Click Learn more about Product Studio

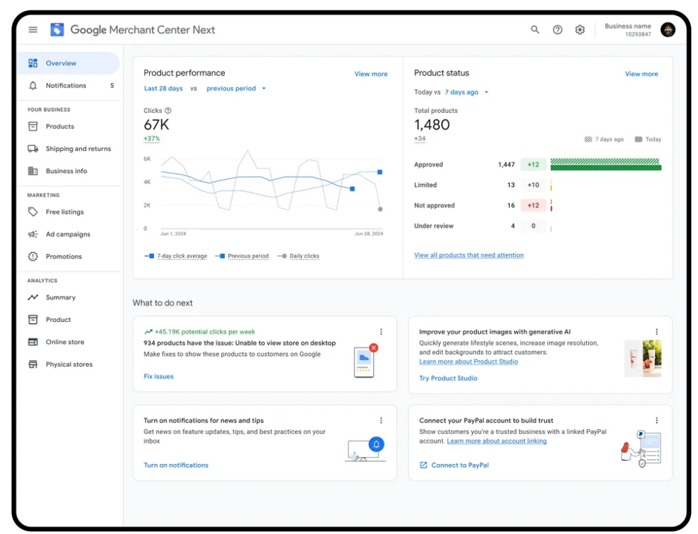[468, 361]
